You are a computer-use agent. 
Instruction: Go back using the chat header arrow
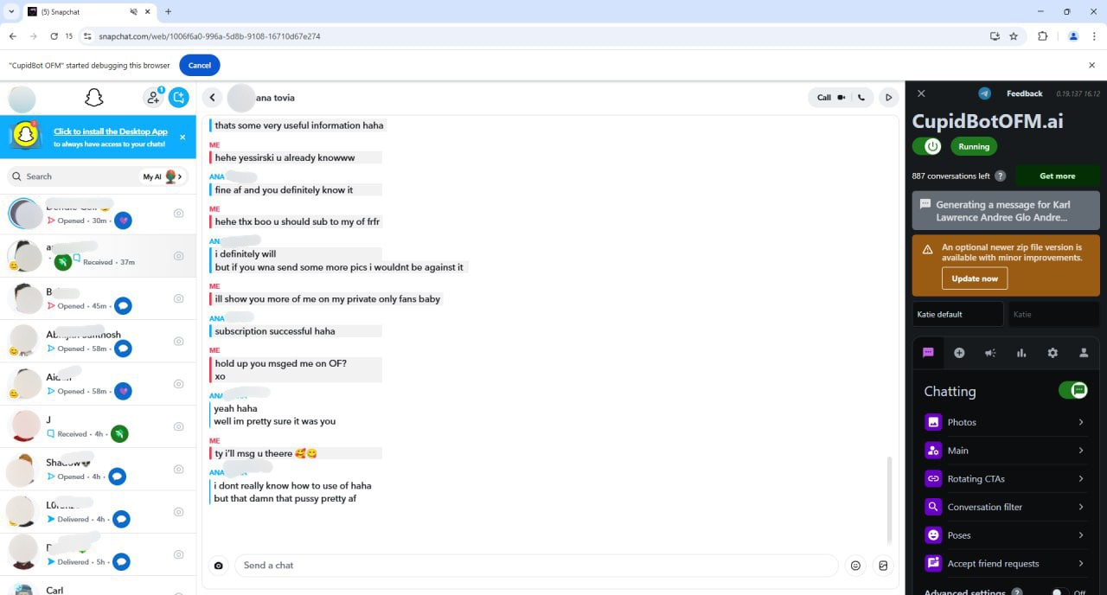click(x=212, y=98)
